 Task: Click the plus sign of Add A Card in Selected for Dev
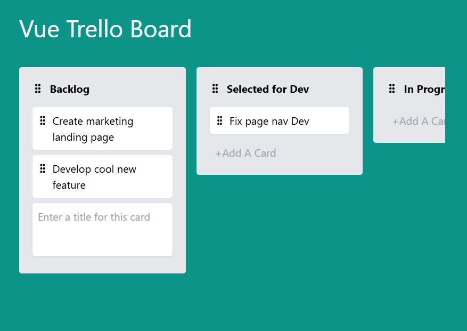(219, 153)
